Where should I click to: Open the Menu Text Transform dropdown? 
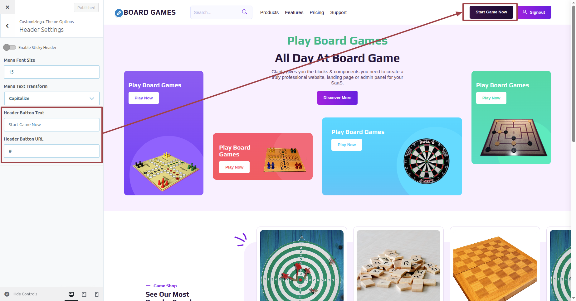52,98
